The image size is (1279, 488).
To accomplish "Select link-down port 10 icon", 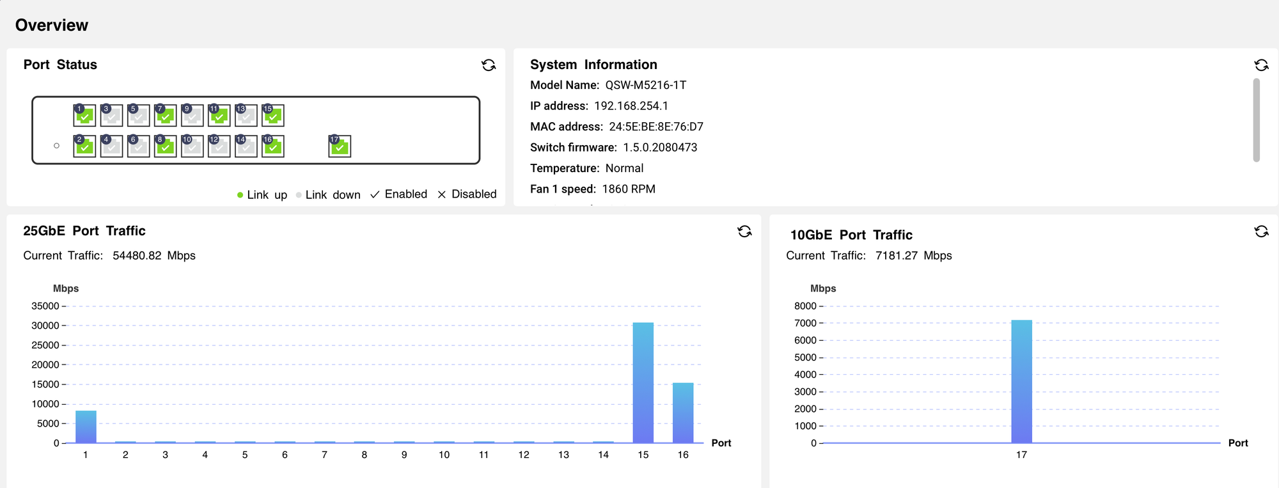I will pos(192,146).
